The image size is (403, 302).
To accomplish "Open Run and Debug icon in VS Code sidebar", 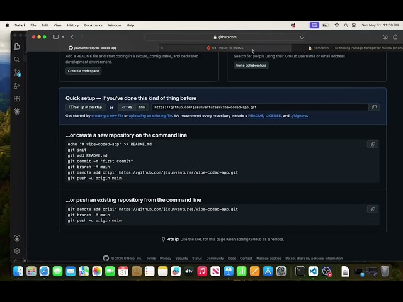I will click(17, 86).
